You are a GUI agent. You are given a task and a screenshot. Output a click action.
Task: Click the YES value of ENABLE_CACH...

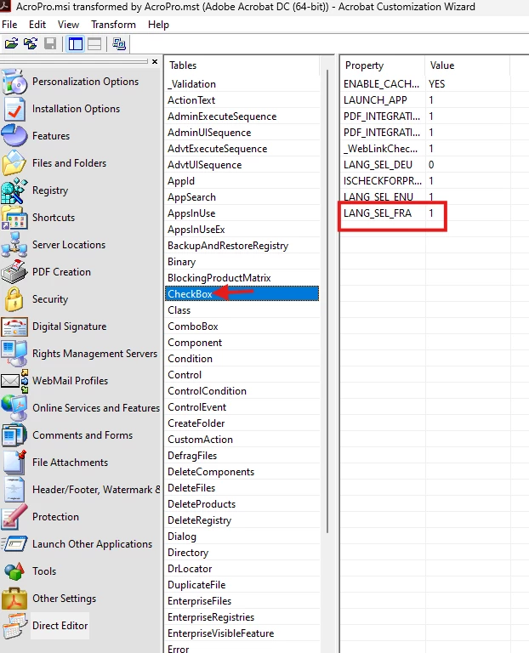[436, 83]
